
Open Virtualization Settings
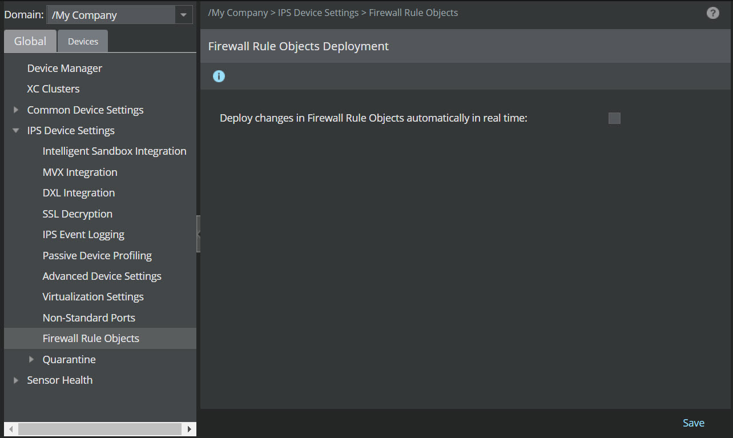click(93, 297)
